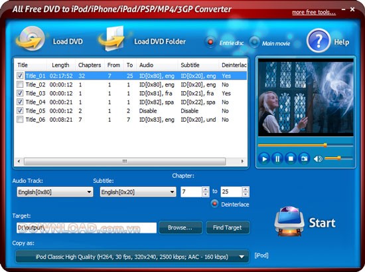Click the volume slider handle

(339, 158)
